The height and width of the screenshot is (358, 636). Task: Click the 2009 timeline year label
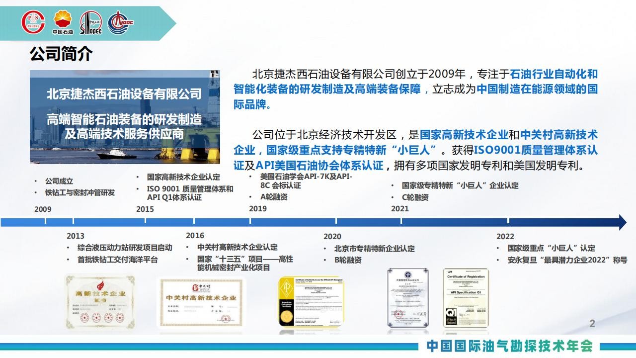[43, 209]
